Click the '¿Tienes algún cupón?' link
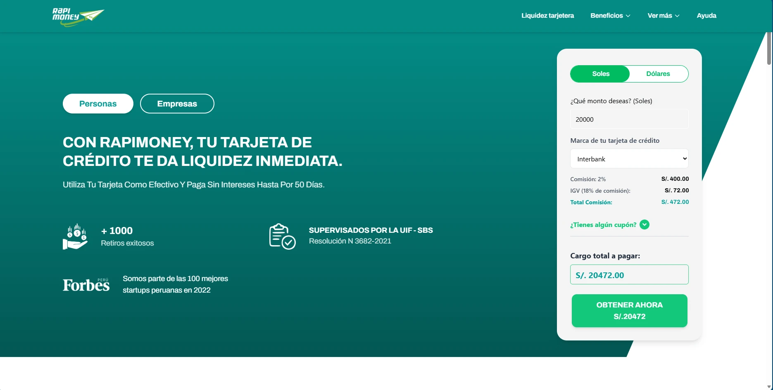 [x=603, y=225]
